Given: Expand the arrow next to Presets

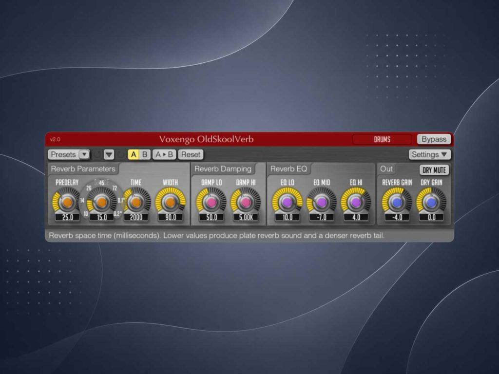Looking at the screenshot, I should [84, 154].
